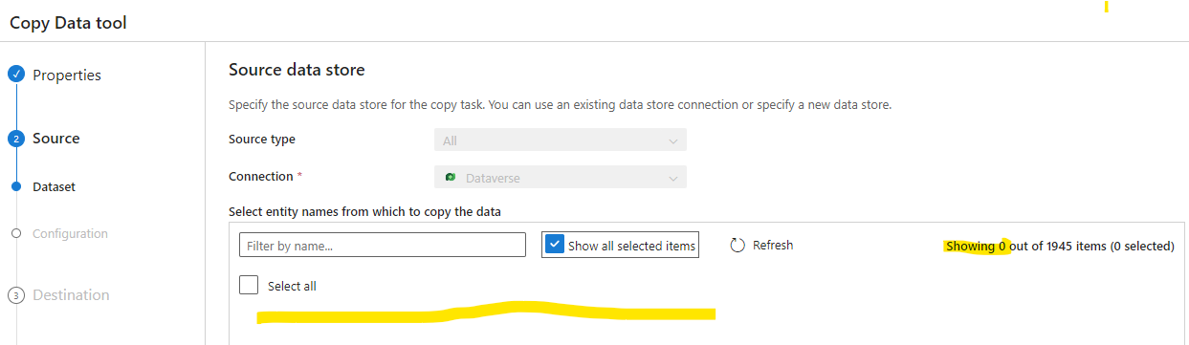Screen dimensions: 1189x345
Task: Click the Refresh button label
Action: coord(773,246)
